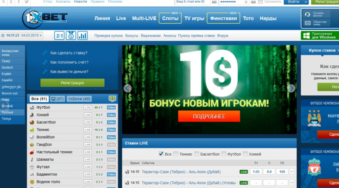Expand more bets for first Терактор-Сази match
The width and height of the screenshot is (339, 188).
click(291, 172)
